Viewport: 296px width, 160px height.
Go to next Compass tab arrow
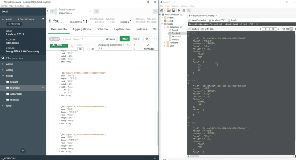(155, 11)
